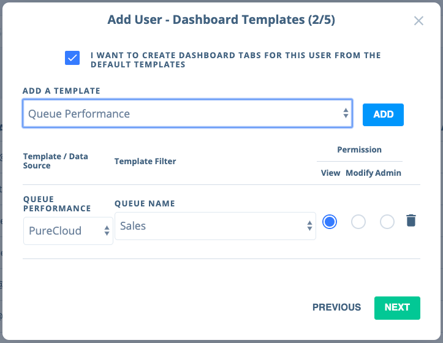Go back with the PREVIOUS button
443x343 pixels.
pos(336,307)
